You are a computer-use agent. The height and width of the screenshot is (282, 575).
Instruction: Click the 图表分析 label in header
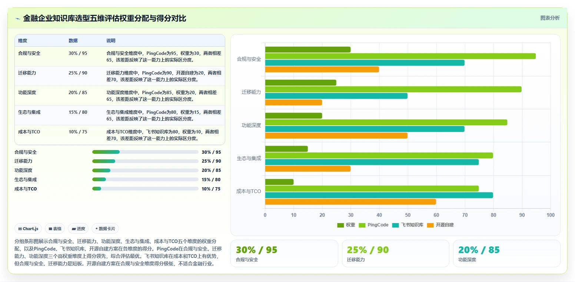[550, 18]
